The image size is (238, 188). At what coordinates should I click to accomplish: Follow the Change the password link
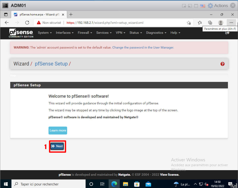(x=143, y=48)
